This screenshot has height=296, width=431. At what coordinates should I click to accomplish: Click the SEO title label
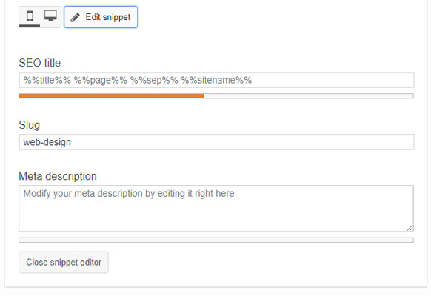point(39,63)
